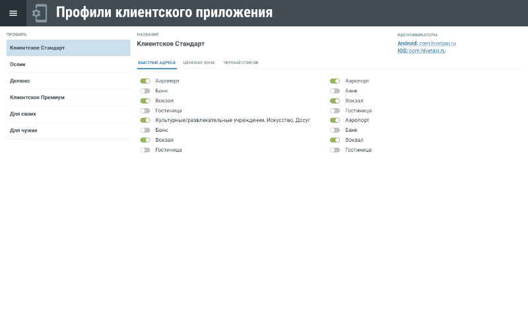Screen dimensions: 528x314
Task: Turn off Культурные/развлекательные учреждения toggle
Action: 145,121
